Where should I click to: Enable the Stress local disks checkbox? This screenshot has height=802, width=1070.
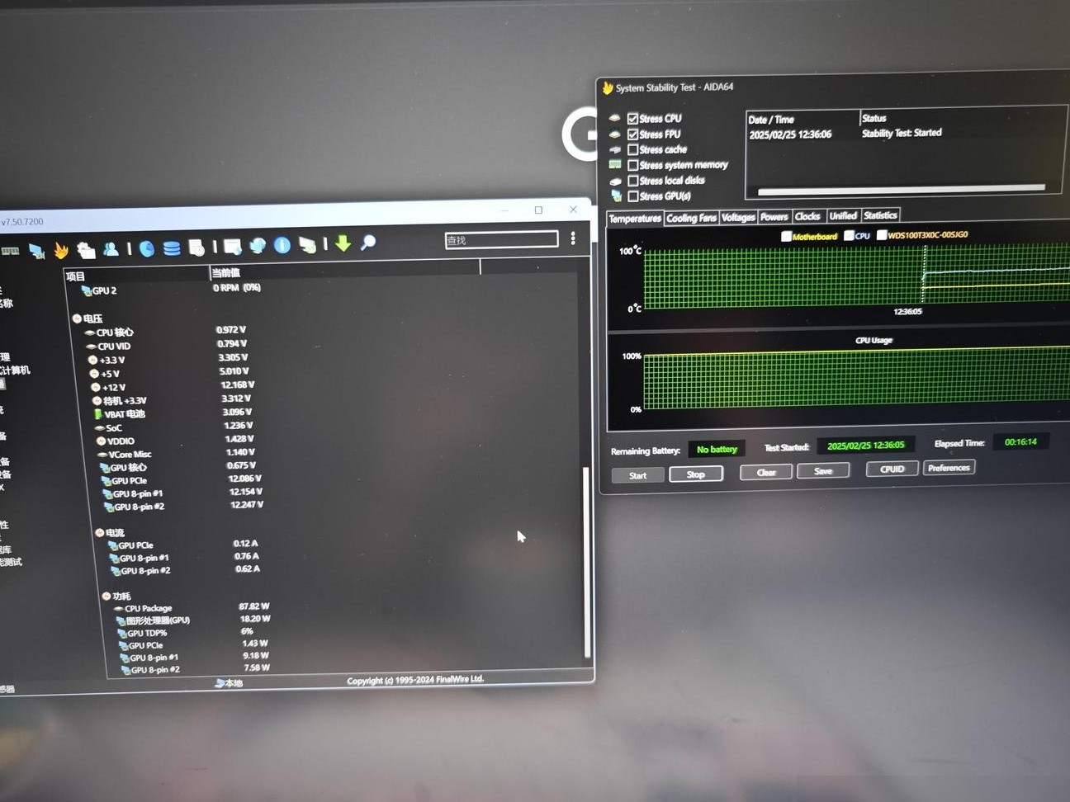click(633, 181)
